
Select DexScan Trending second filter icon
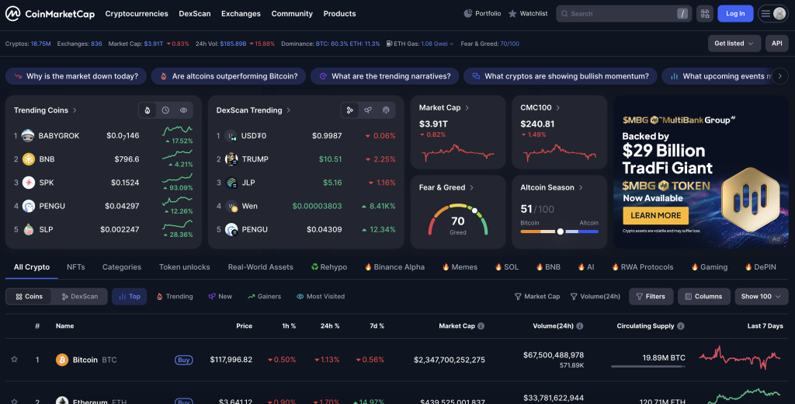[x=368, y=110]
